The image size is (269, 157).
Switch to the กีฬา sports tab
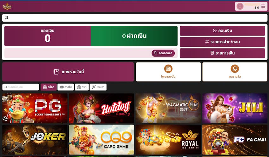82,87
